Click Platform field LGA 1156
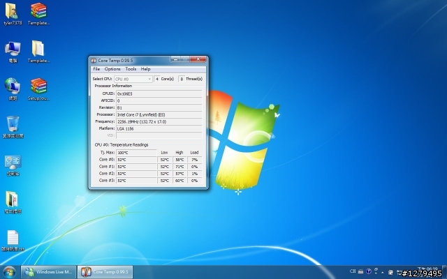Screen dimensions: 447x279 click(x=159, y=128)
